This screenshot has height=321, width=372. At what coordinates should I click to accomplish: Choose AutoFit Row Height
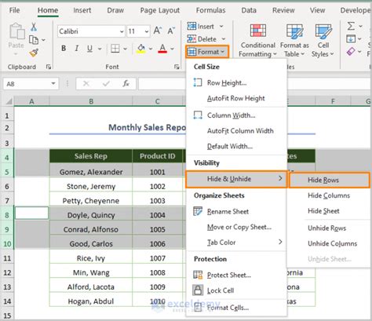pyautogui.click(x=236, y=98)
